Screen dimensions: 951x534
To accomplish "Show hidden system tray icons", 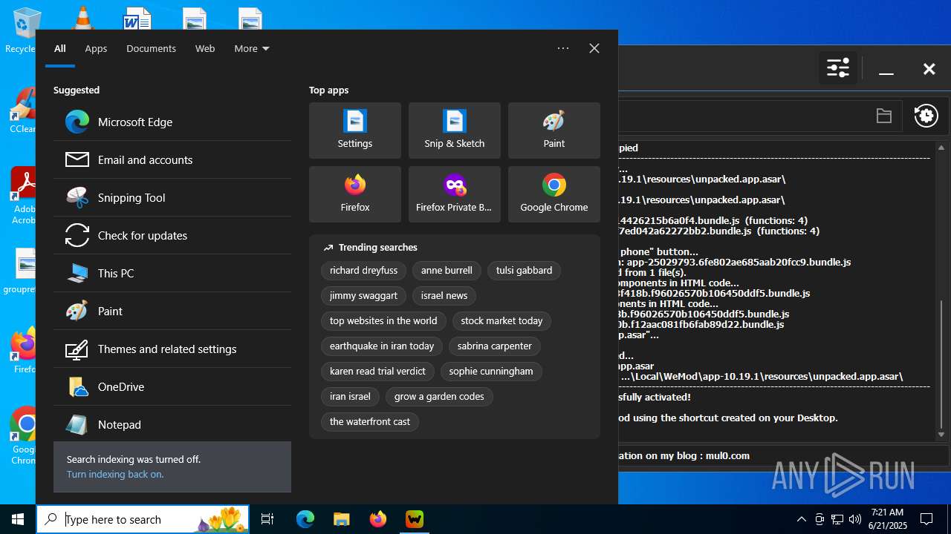I will point(801,519).
